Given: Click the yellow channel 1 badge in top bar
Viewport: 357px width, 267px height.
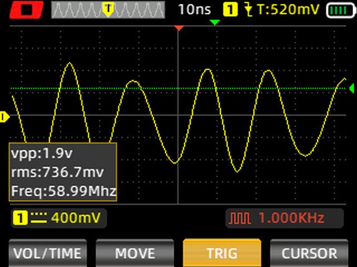Looking at the screenshot, I should click(229, 9).
